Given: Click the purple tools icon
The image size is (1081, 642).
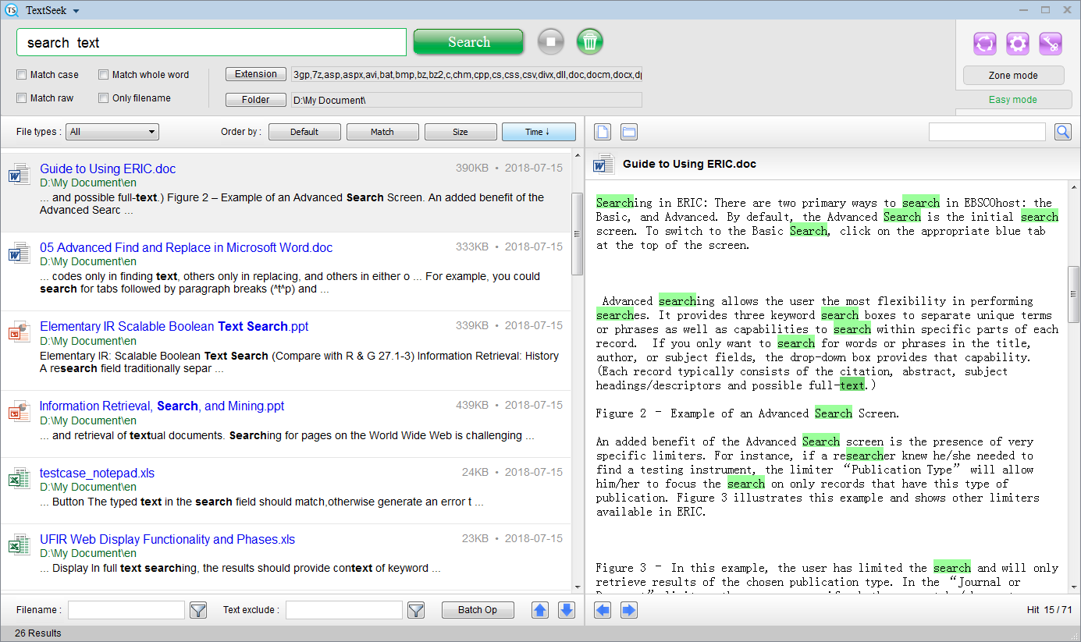Looking at the screenshot, I should click(x=1051, y=44).
